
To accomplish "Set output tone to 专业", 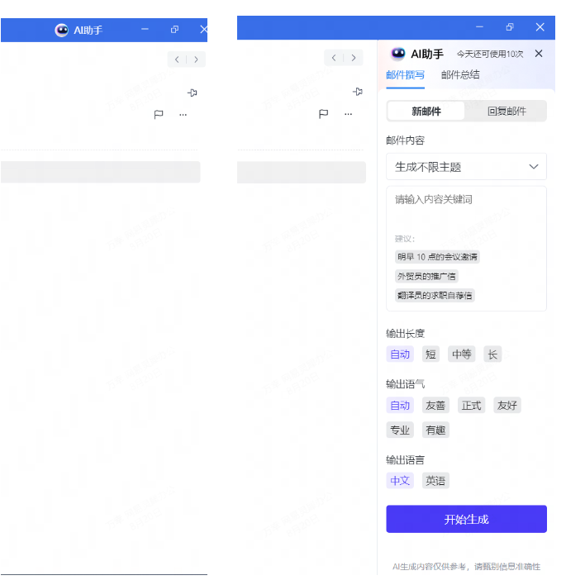I will click(400, 430).
